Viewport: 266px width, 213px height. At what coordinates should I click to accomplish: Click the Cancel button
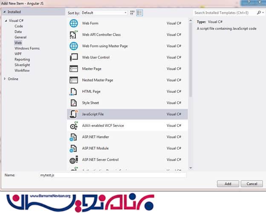[x=252, y=184]
